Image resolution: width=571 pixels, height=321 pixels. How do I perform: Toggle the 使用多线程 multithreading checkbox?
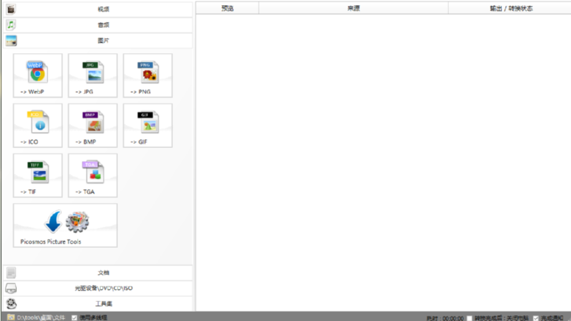pyautogui.click(x=74, y=318)
